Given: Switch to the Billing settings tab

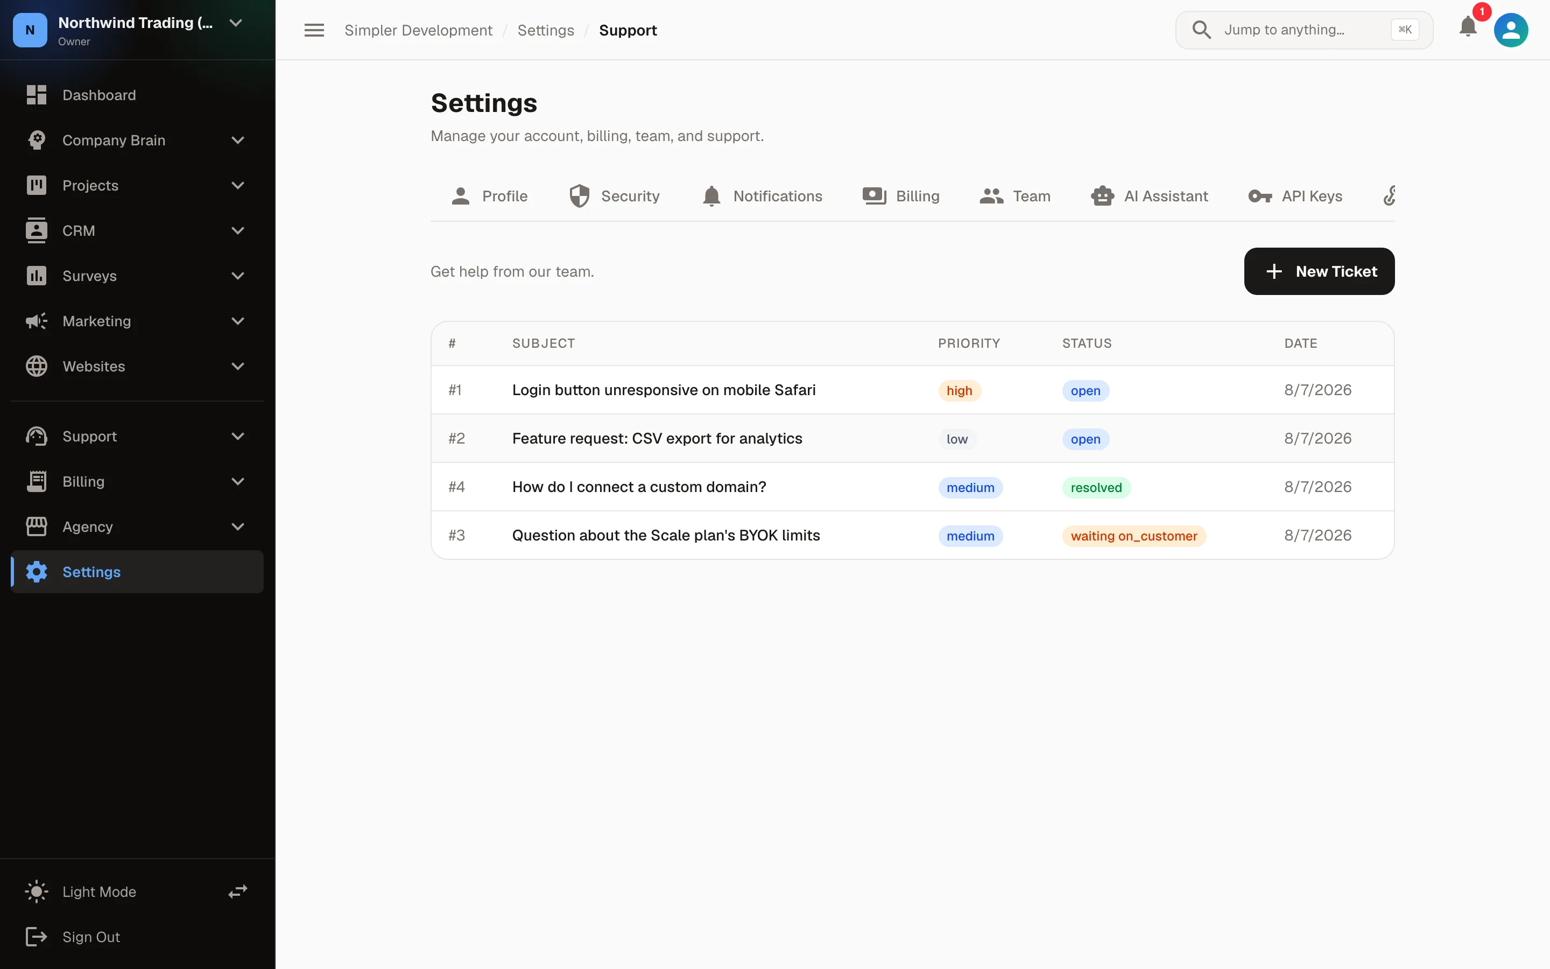Looking at the screenshot, I should (900, 195).
